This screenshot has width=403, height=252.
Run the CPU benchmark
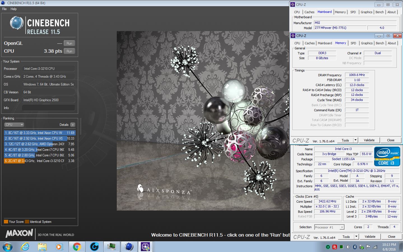tap(69, 51)
